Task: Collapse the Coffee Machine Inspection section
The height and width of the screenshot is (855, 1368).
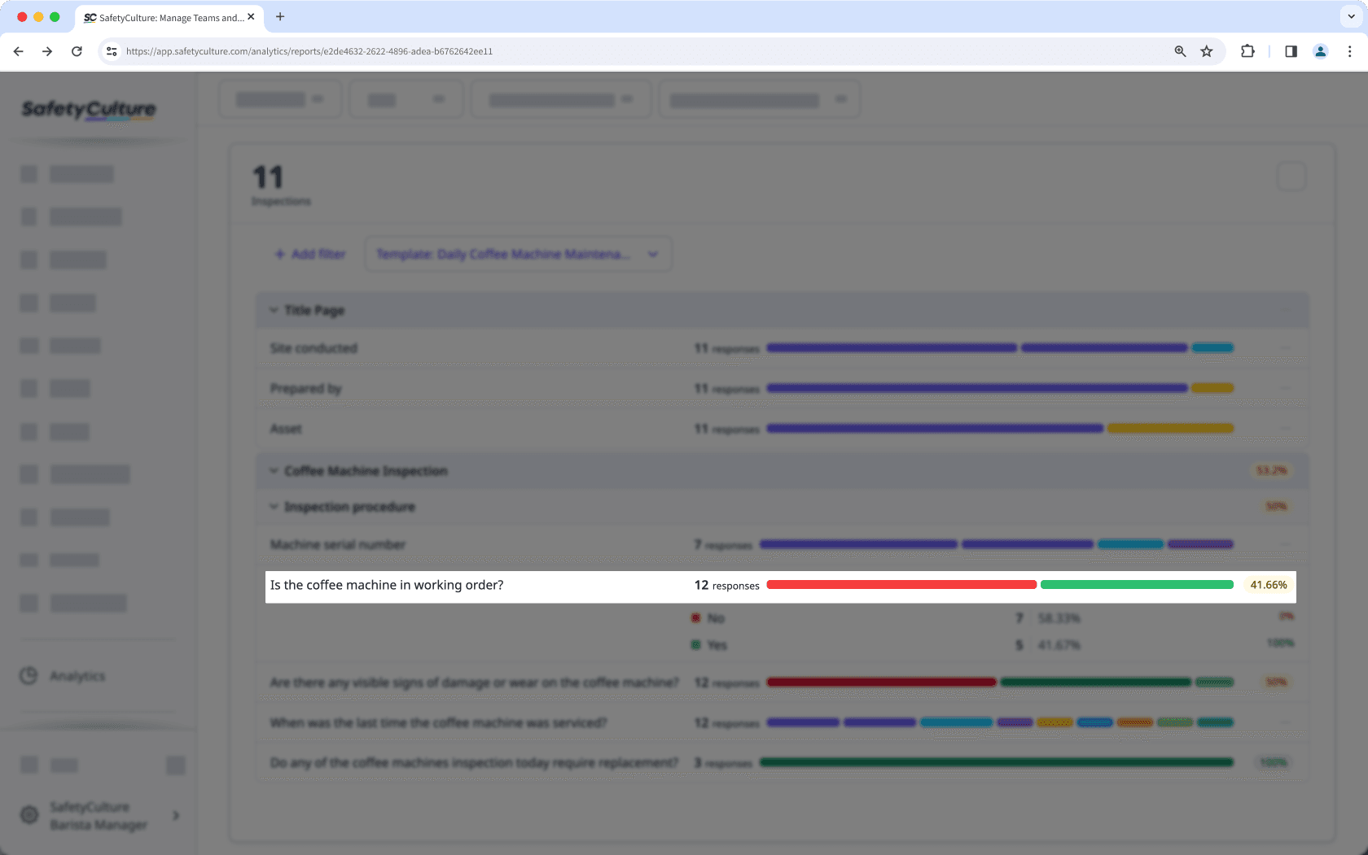Action: click(x=274, y=471)
